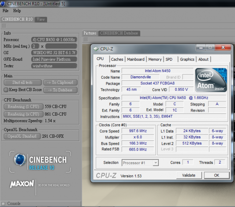Click the OS info field
Screen dimensions: 235x207
54,53
